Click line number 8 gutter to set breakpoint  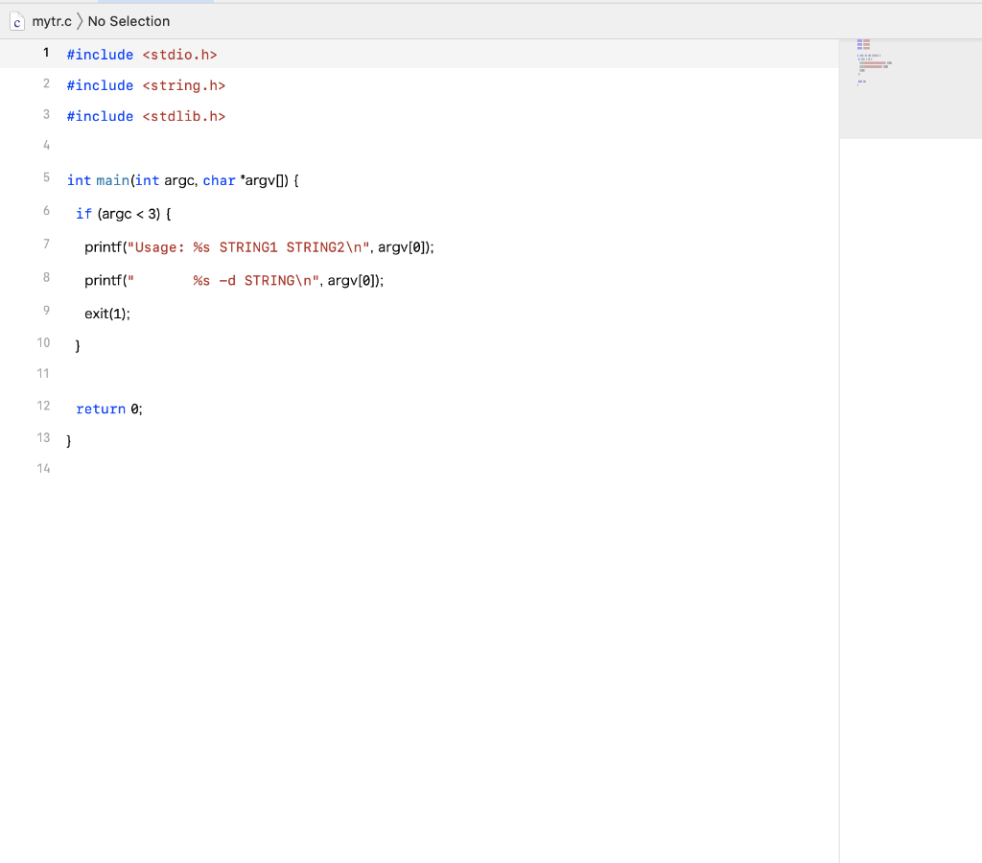click(x=45, y=277)
